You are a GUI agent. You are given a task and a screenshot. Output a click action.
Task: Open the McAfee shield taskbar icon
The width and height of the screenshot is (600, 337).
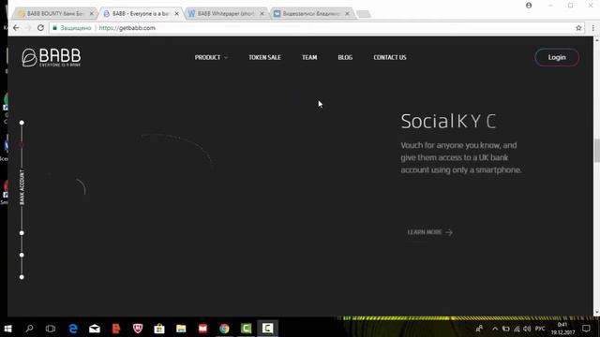[x=138, y=329]
